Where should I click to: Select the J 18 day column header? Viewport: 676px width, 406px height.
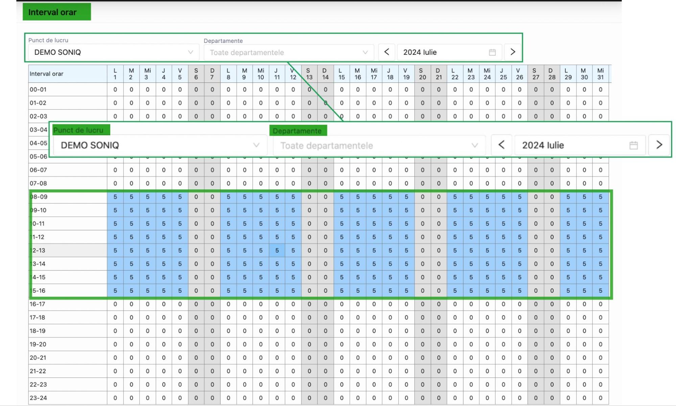click(x=390, y=74)
